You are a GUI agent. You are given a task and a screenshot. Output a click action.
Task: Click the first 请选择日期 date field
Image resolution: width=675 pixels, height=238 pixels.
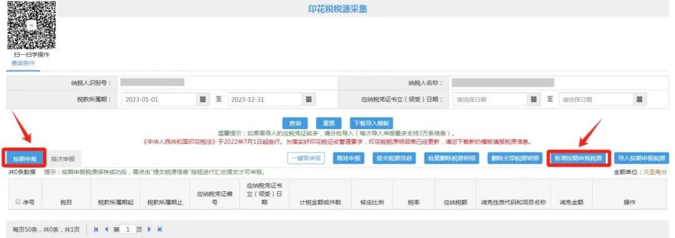[x=491, y=100]
